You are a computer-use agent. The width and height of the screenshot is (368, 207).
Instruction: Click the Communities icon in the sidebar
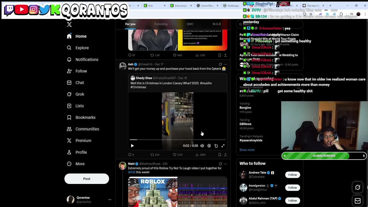pyautogui.click(x=69, y=129)
